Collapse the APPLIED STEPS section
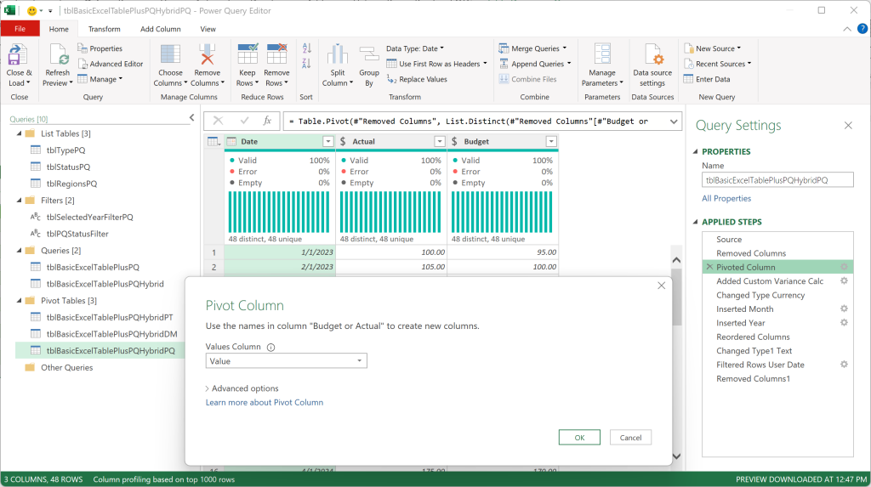The width and height of the screenshot is (871, 487). coord(696,222)
